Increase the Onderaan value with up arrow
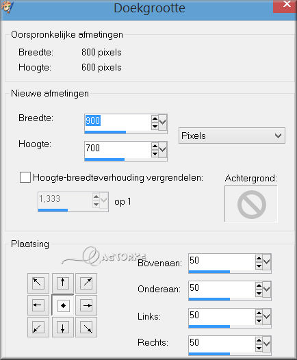The width and height of the screenshot is (297, 360). pyautogui.click(x=259, y=285)
